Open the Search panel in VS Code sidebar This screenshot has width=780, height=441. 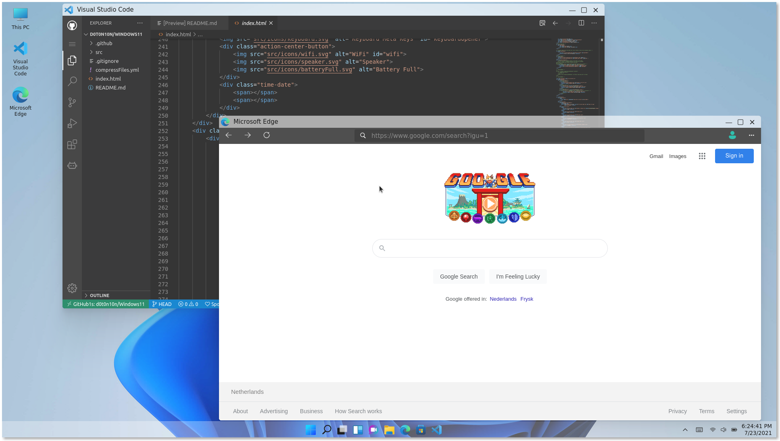click(x=72, y=81)
